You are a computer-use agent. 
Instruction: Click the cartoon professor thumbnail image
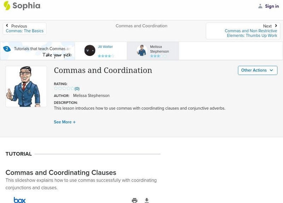[x=26, y=86]
